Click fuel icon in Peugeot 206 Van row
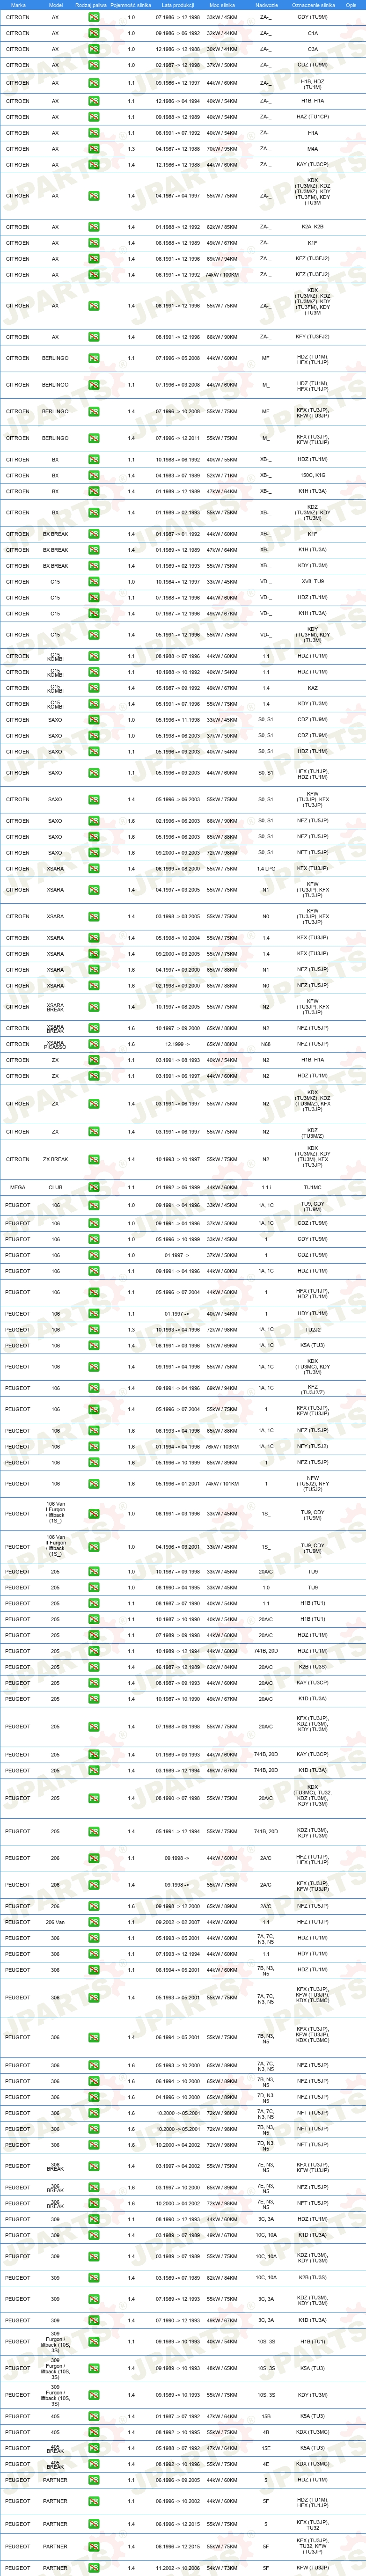This screenshot has width=366, height=2576. click(x=94, y=1922)
